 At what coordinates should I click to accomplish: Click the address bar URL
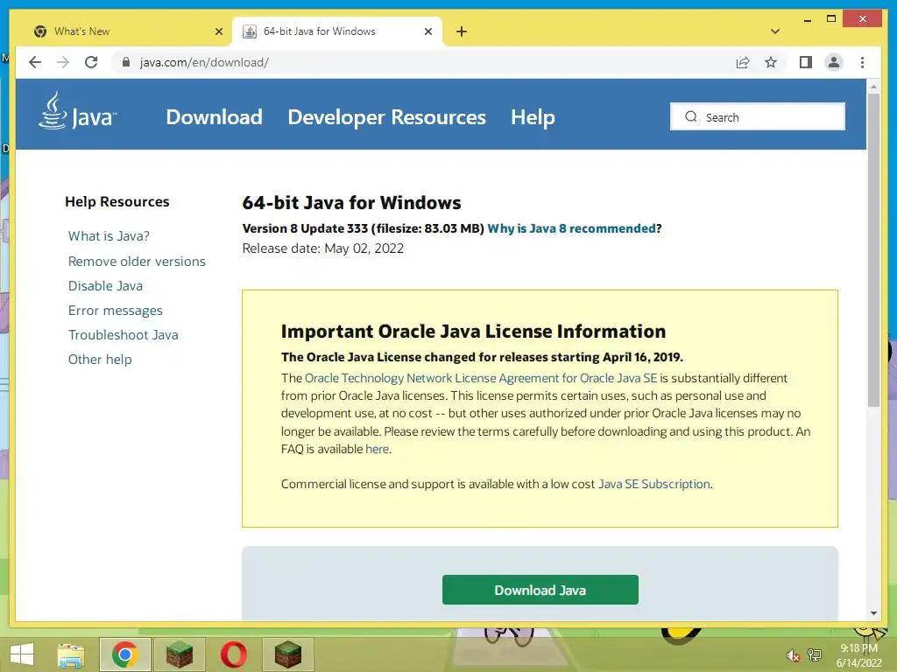click(x=203, y=62)
